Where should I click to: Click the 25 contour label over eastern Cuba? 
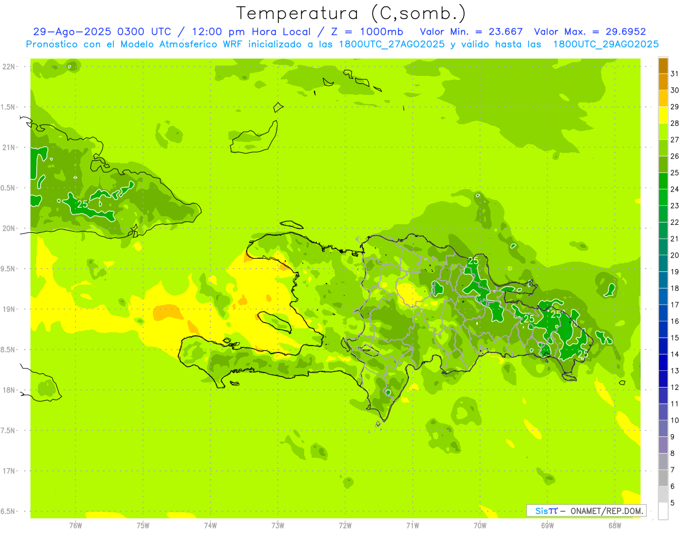pyautogui.click(x=82, y=204)
